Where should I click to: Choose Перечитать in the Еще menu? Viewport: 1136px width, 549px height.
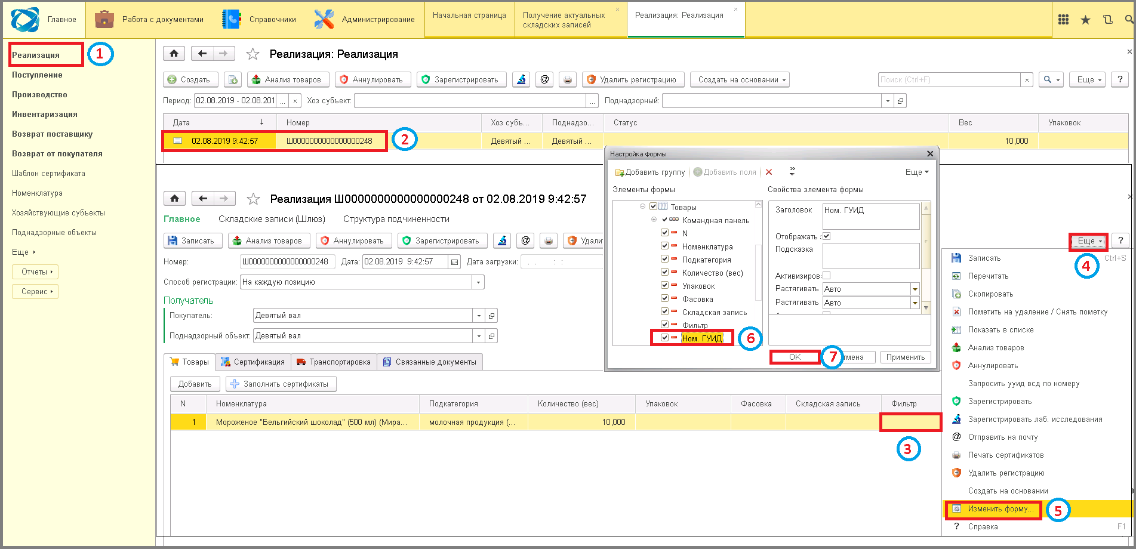click(x=988, y=276)
